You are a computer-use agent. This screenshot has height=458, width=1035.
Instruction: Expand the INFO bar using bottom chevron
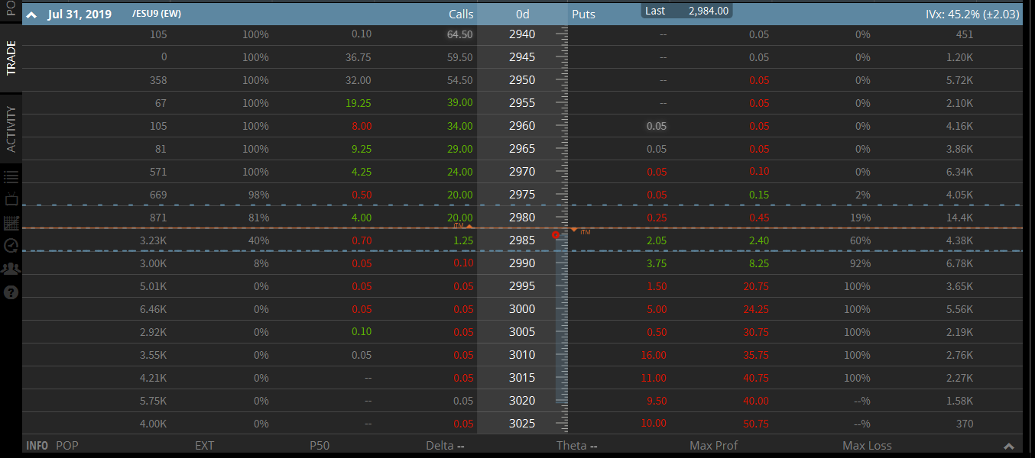point(1008,447)
